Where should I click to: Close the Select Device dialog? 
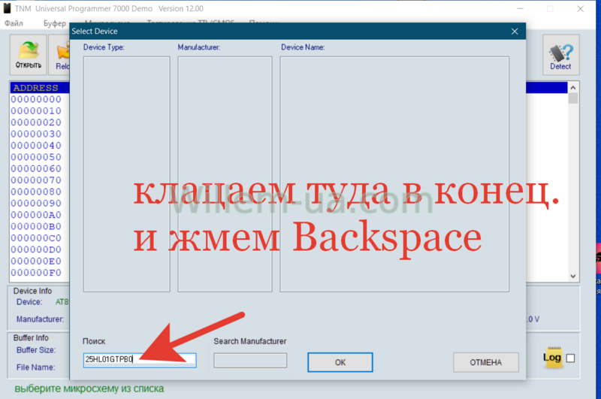(x=515, y=32)
